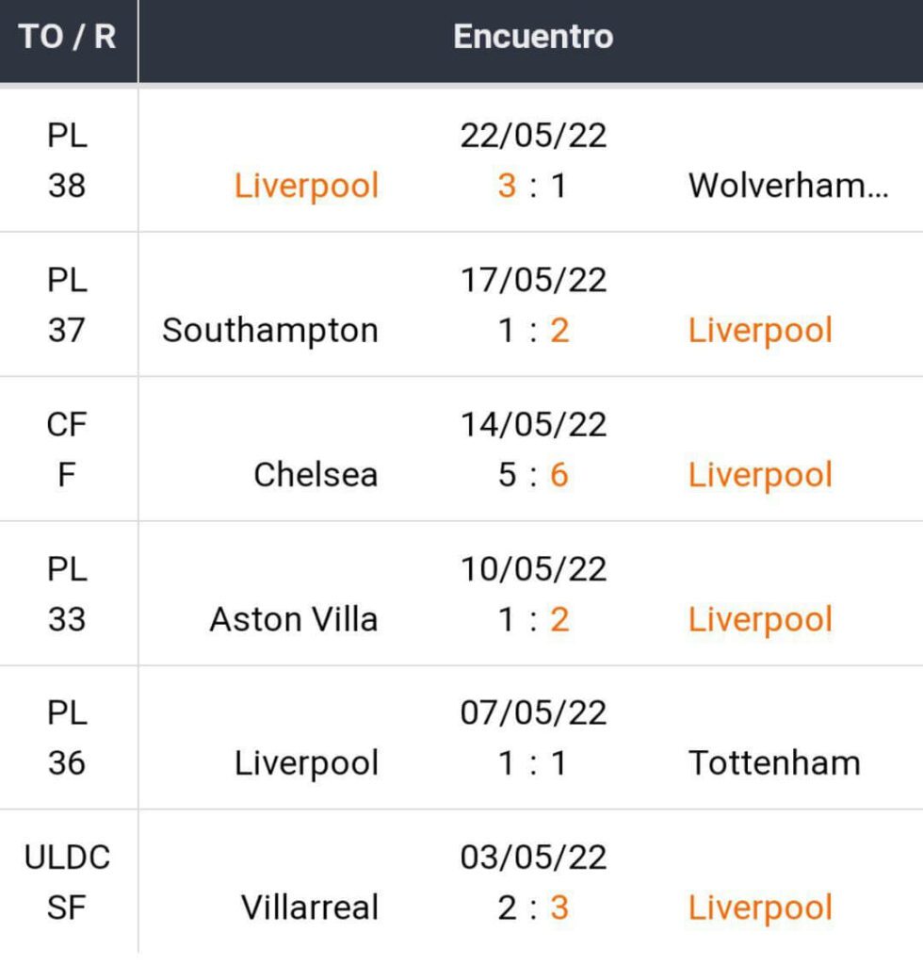The height and width of the screenshot is (965, 923).
Task: Click the 22/05/22 match date
Action: point(533,136)
